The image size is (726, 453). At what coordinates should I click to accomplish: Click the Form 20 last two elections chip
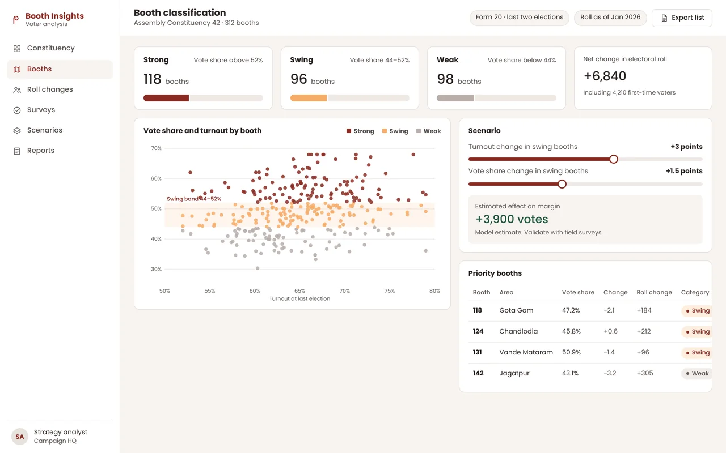point(519,18)
